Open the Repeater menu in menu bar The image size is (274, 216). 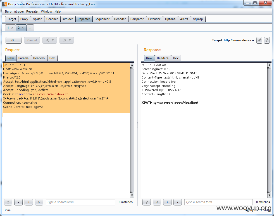pyautogui.click(x=32, y=11)
